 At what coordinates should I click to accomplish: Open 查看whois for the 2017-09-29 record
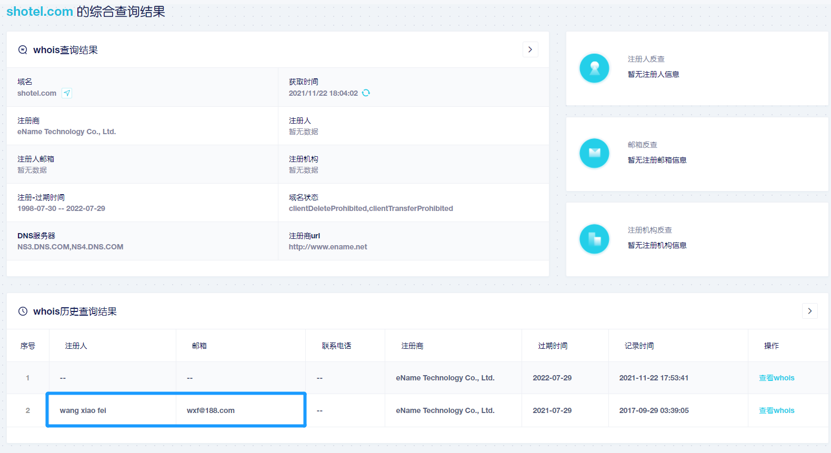[x=776, y=410]
